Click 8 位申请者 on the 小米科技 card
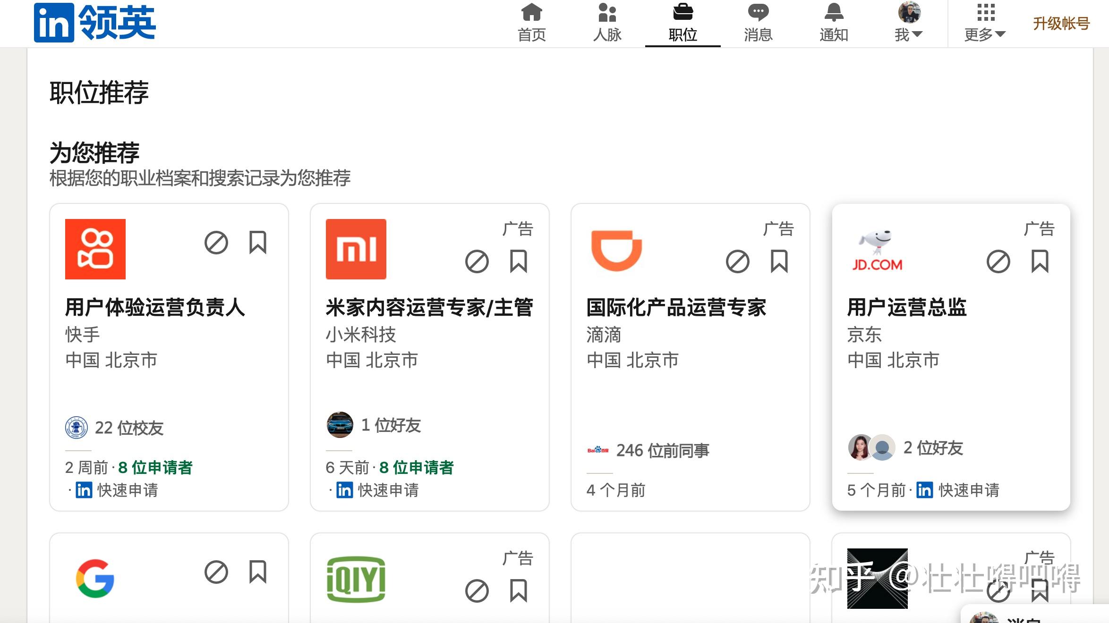This screenshot has height=623, width=1109. coord(416,468)
